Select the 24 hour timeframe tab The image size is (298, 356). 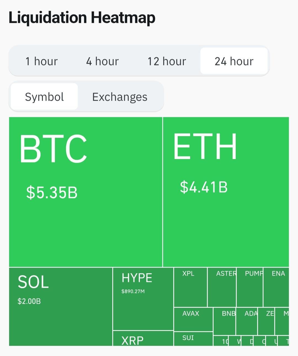tap(234, 61)
